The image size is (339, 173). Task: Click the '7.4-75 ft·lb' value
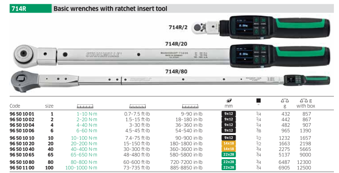(x=138, y=138)
